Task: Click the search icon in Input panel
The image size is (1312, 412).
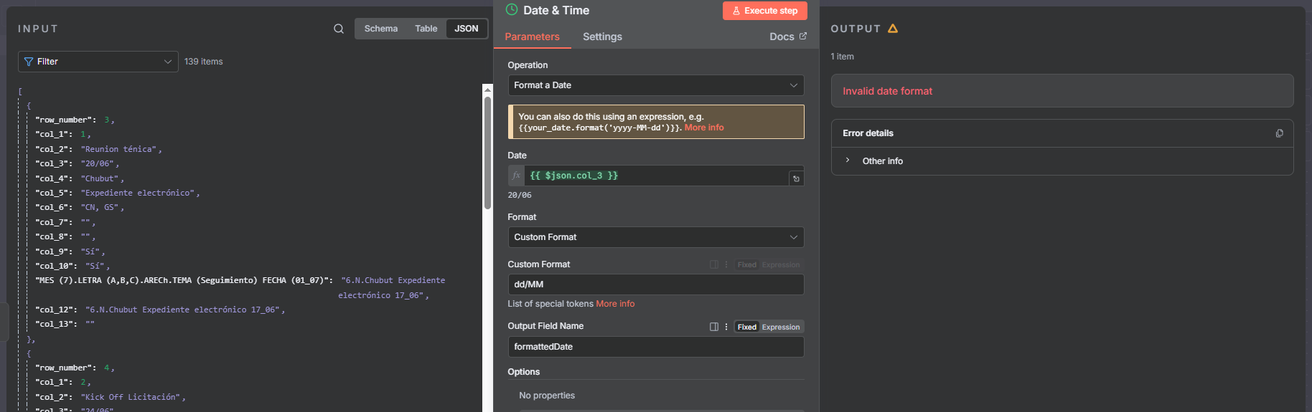Action: point(339,29)
